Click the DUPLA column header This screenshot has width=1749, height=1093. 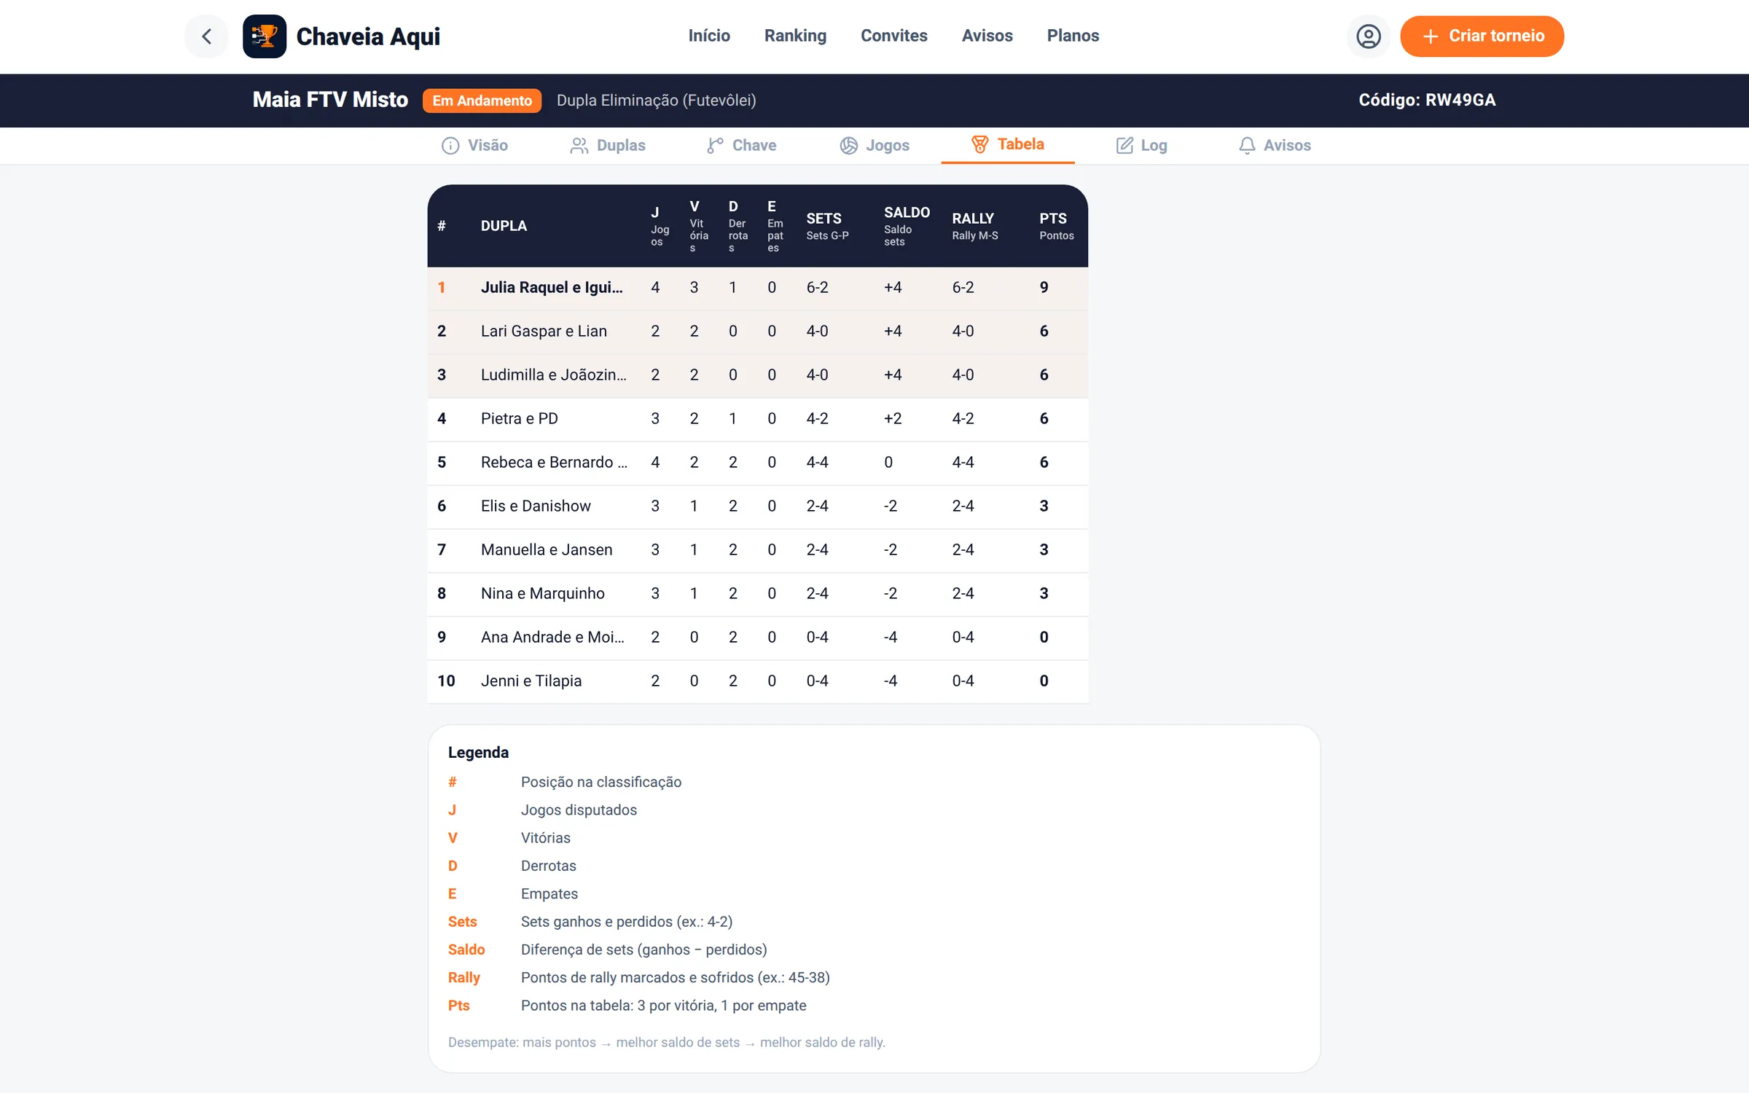pos(504,226)
